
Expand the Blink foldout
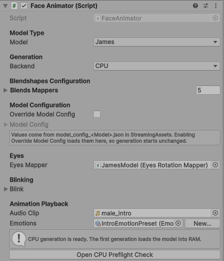tap(6, 189)
